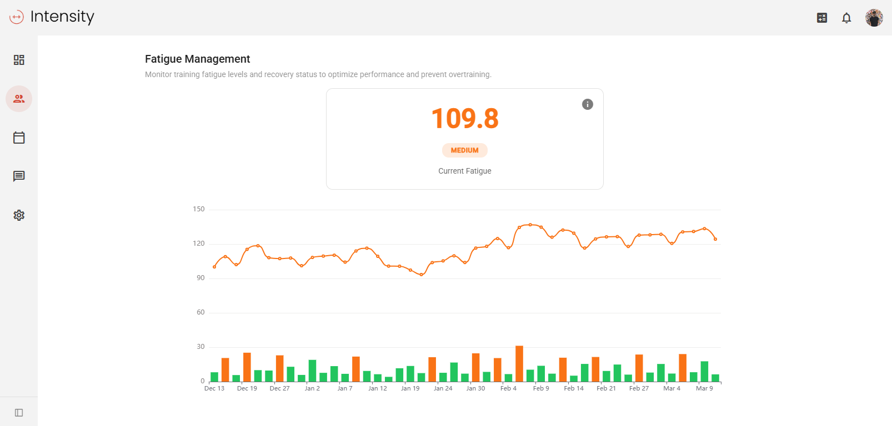
Task: Open the Dashboard page from sidebar
Action: click(19, 60)
